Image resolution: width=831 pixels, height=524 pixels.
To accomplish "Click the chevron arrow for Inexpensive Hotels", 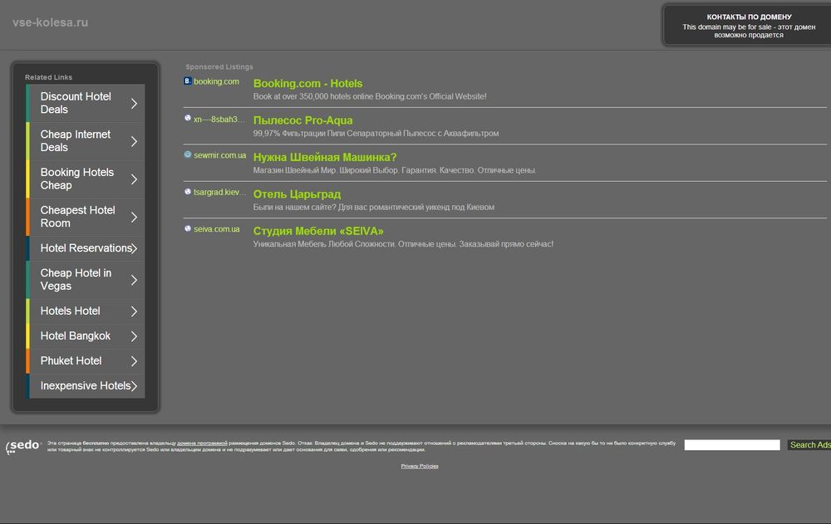I will point(134,386).
